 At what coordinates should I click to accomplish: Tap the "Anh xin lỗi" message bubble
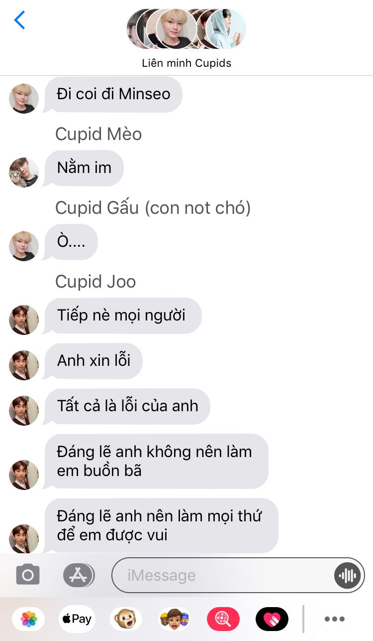pyautogui.click(x=93, y=361)
